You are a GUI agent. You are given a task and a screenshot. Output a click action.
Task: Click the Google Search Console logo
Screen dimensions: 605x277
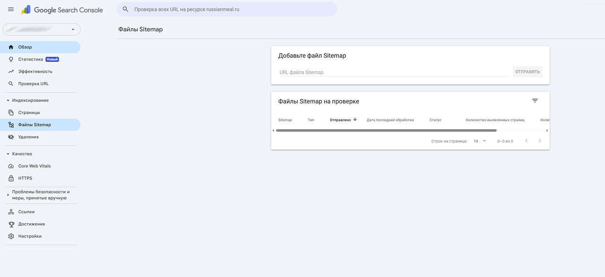click(x=62, y=10)
